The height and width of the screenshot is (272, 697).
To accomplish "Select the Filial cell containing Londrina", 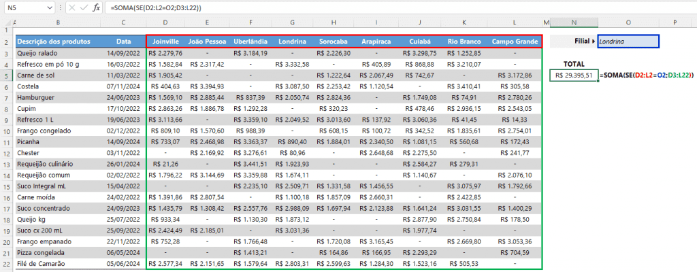I will pos(628,41).
